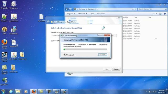Refresh the Explorer address bar location
Image resolution: width=168 pixels, height=94 pixels.
(x=135, y=9)
